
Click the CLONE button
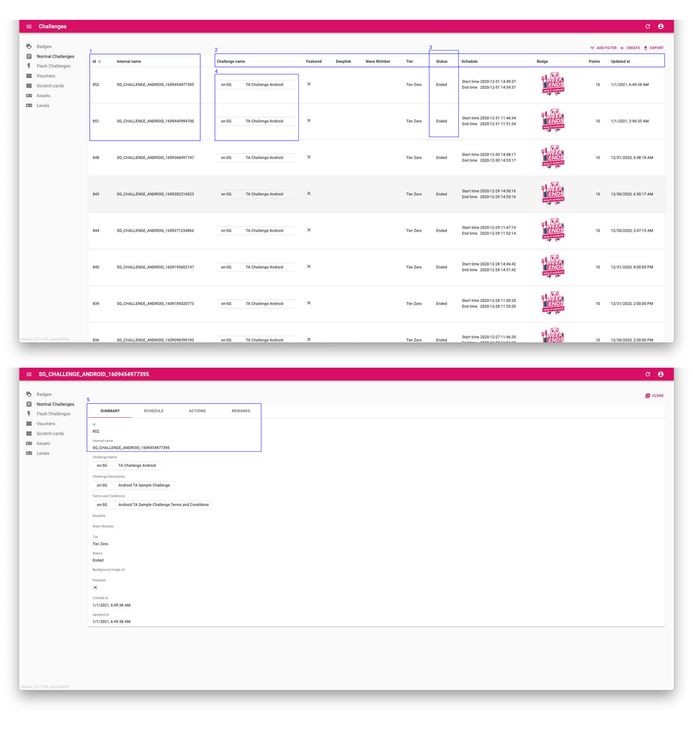click(x=654, y=395)
